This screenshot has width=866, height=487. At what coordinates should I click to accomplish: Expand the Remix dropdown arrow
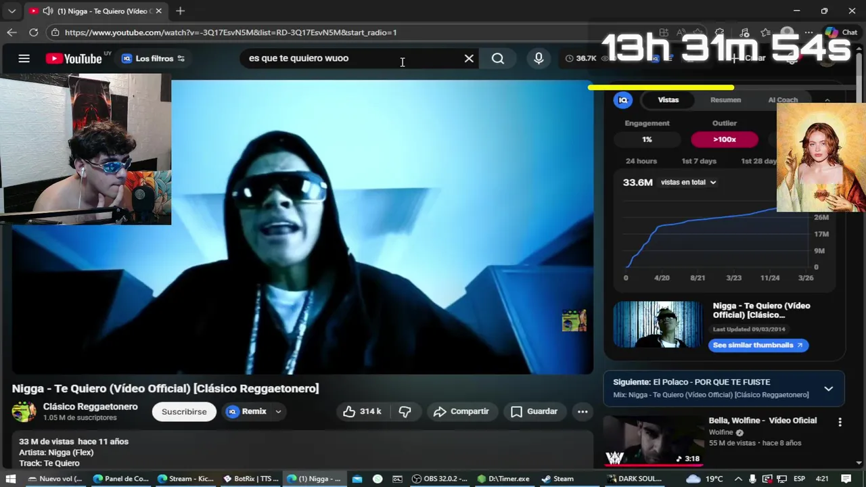(278, 411)
